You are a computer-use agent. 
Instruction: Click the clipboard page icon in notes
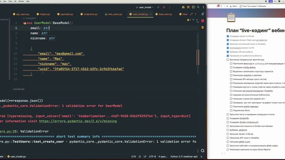coord(231,17)
